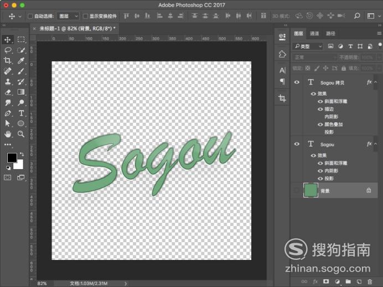383x287 pixels.
Task: Click the 斜面和浮雕 effect under Sogou 拷贝
Action: [x=335, y=101]
